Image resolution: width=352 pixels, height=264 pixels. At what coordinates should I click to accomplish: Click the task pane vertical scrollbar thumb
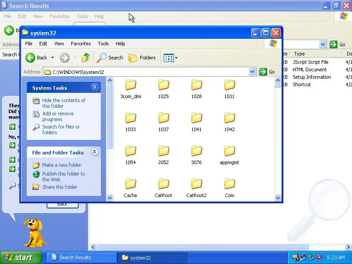pos(110,116)
